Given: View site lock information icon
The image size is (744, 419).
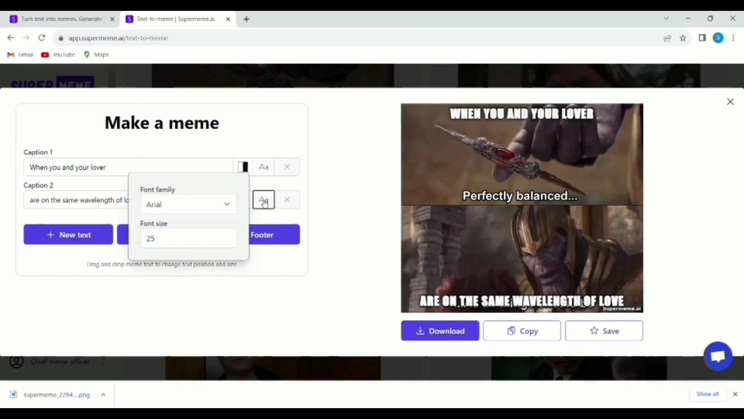Looking at the screenshot, I should (x=60, y=38).
